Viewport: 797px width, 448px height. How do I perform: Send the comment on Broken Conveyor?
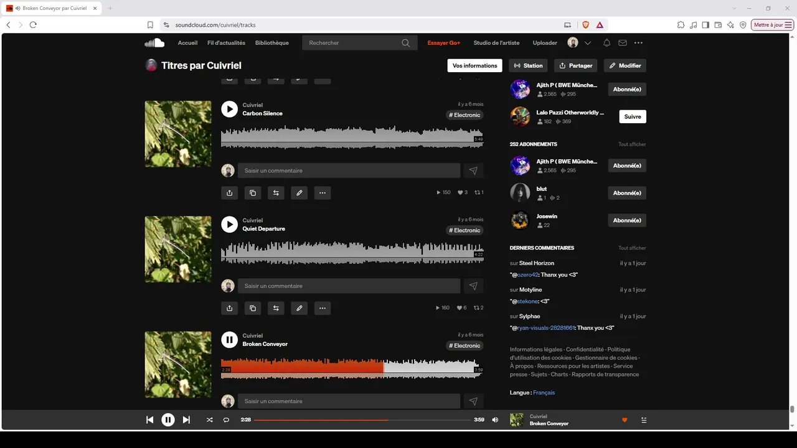pyautogui.click(x=473, y=401)
